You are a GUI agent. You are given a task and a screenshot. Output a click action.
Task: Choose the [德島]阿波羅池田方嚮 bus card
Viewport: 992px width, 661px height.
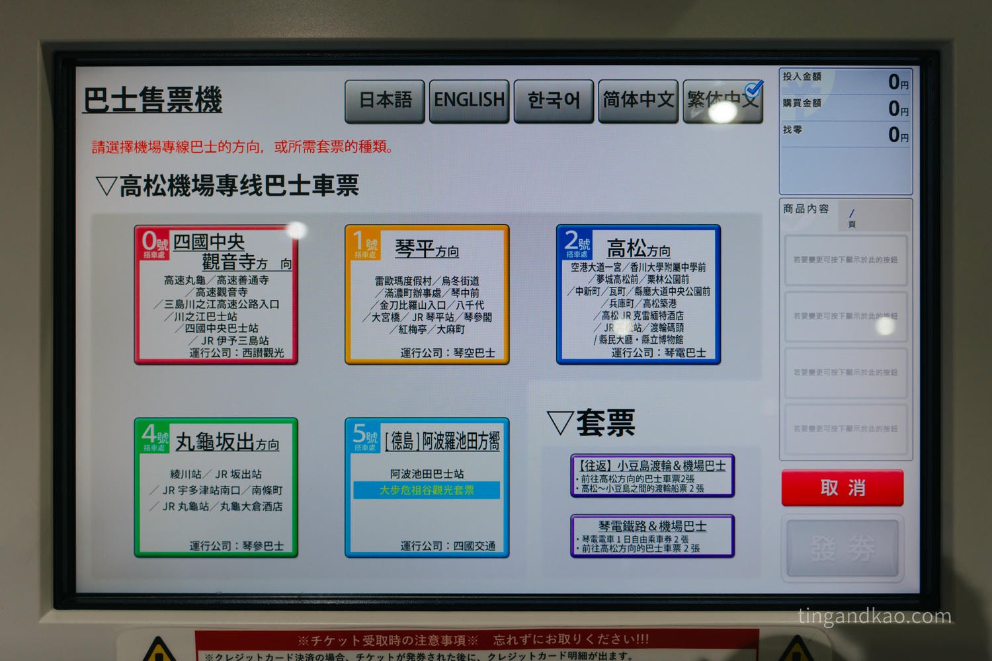(427, 488)
